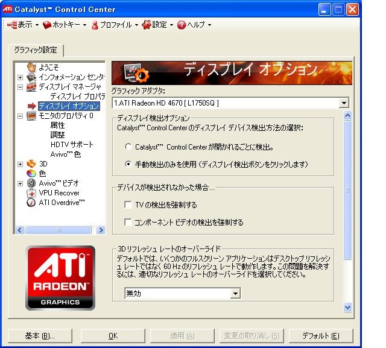Enable TV の検出を強制する checkbox
This screenshot has width=386, height=348.
click(128, 205)
